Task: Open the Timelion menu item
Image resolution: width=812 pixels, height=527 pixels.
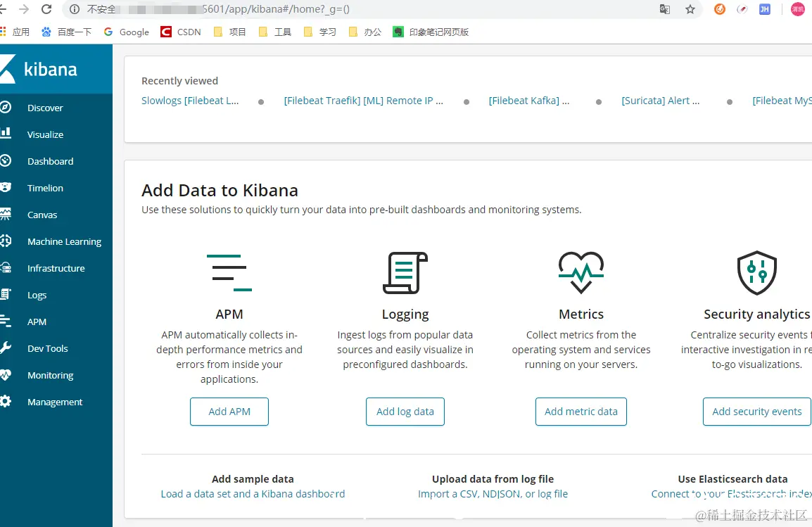Action: 45,188
